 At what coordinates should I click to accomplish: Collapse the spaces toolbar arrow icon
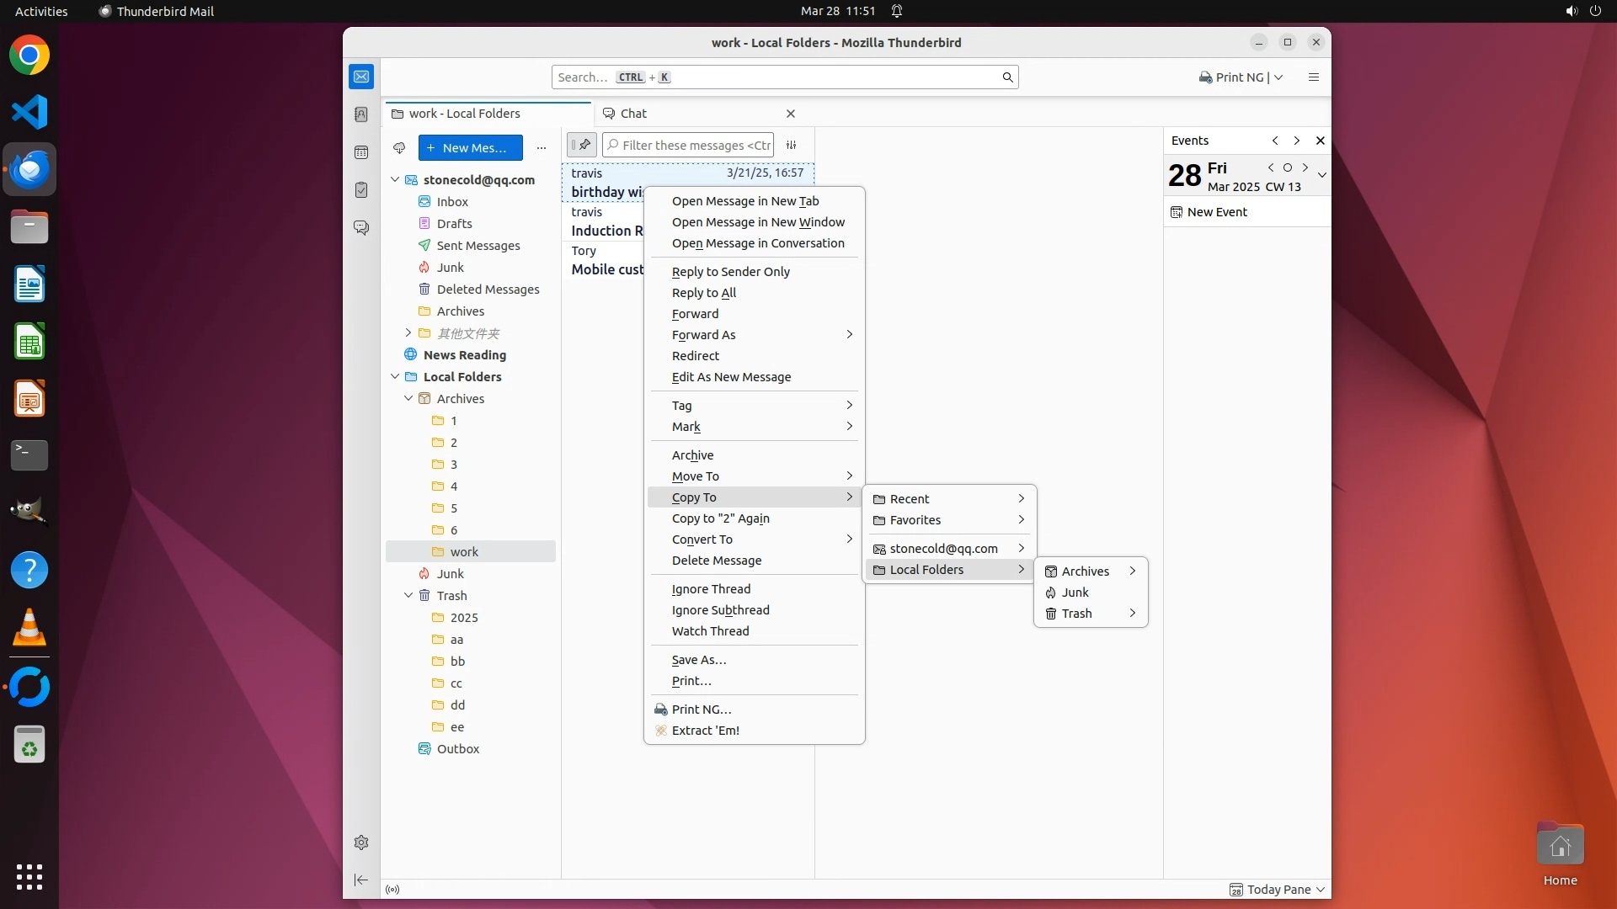pos(361,880)
